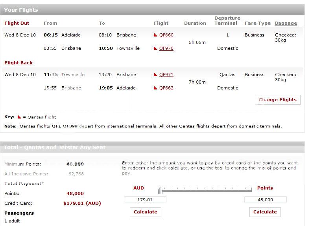Click Calculate under the Points field

click(265, 212)
